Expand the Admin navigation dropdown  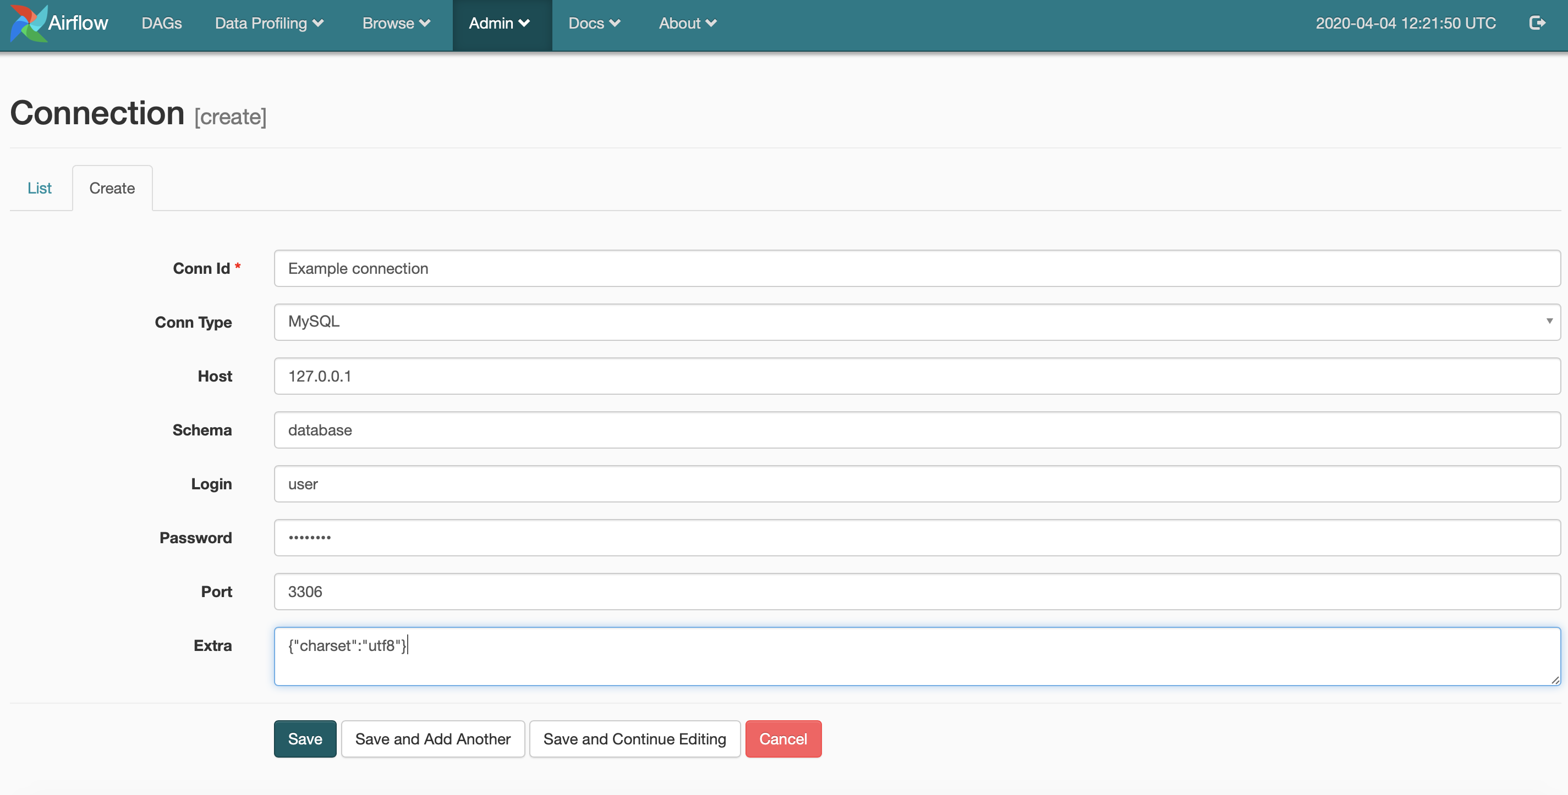click(500, 23)
